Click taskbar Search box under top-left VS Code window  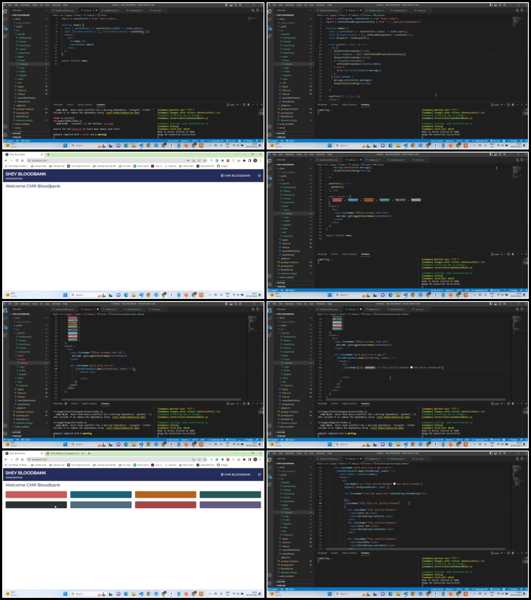tap(88, 145)
